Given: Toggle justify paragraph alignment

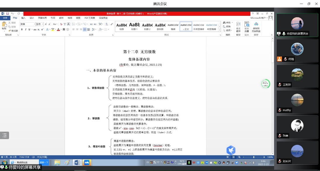Looking at the screenshot, I should (85, 30).
